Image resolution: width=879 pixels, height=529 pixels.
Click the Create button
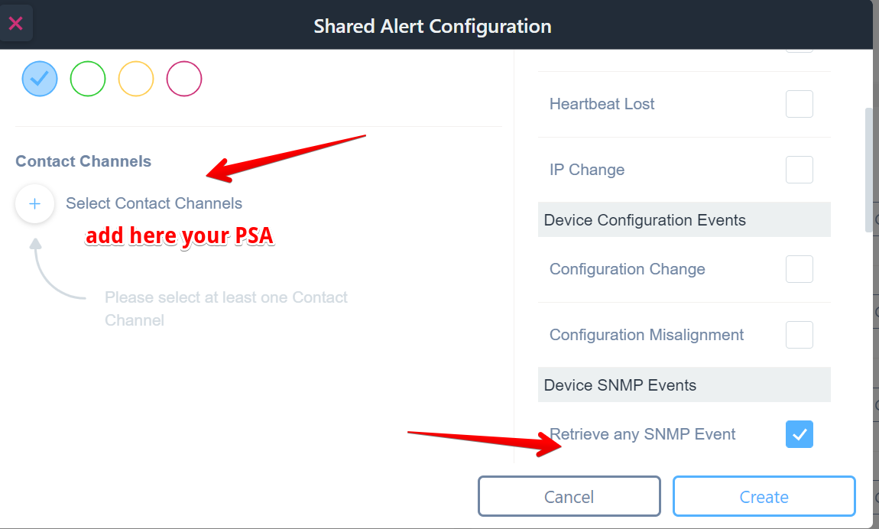click(764, 496)
